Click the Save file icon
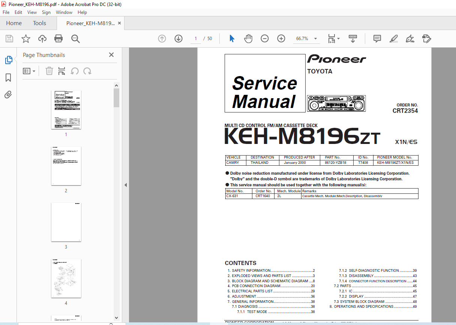 pyautogui.click(x=9, y=39)
